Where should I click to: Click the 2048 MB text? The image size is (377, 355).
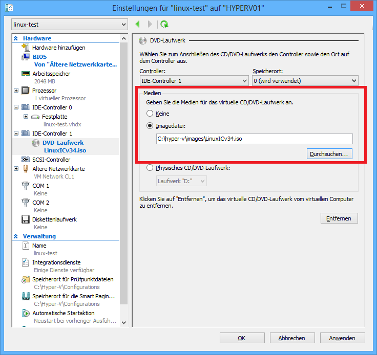(x=45, y=81)
